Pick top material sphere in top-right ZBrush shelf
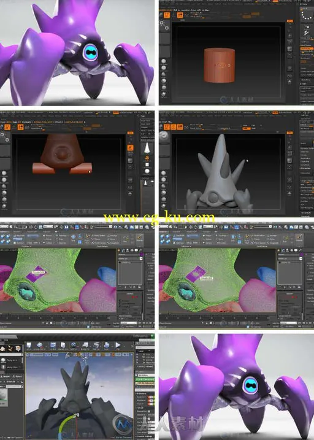This screenshot has height=440, width=314. click(164, 61)
